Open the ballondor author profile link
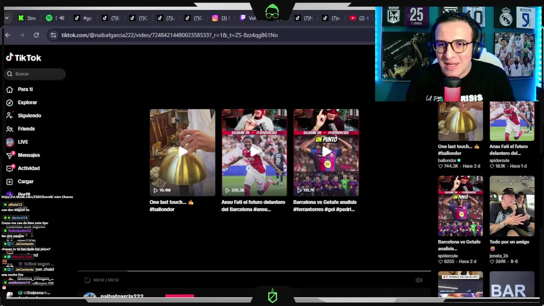This screenshot has width=544, height=306. [x=447, y=161]
